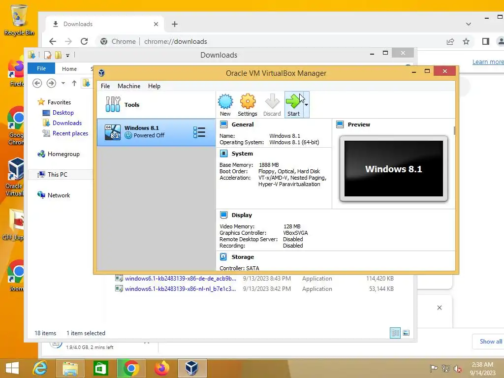This screenshot has height=378, width=504.
Task: Click the New virtual machine icon
Action: point(225,105)
